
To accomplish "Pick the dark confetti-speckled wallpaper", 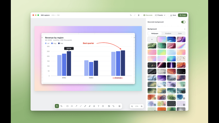I will click(x=152, y=65).
